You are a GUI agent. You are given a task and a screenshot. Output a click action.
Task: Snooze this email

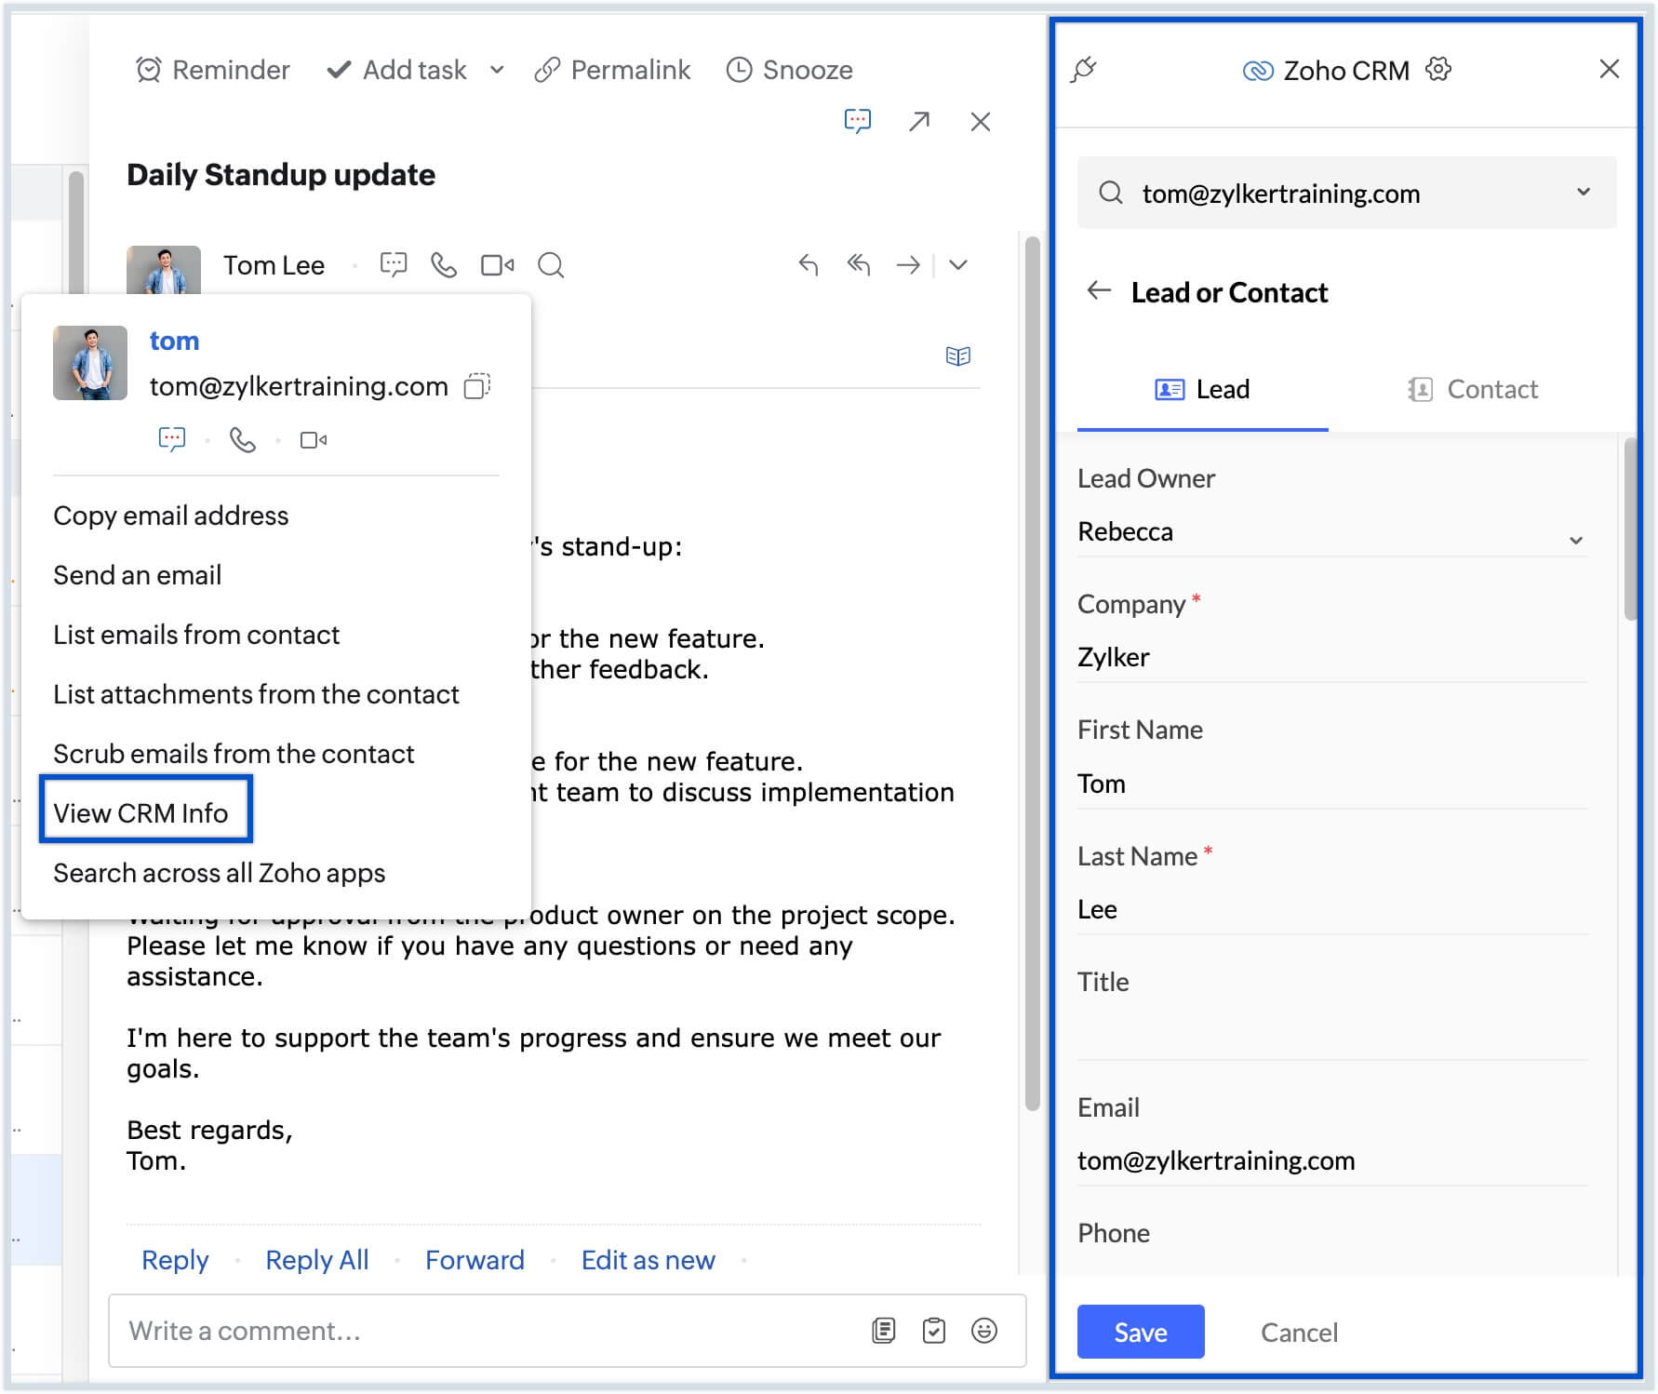789,70
